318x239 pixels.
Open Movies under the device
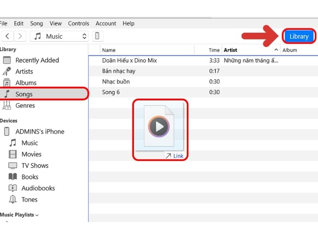coord(31,154)
